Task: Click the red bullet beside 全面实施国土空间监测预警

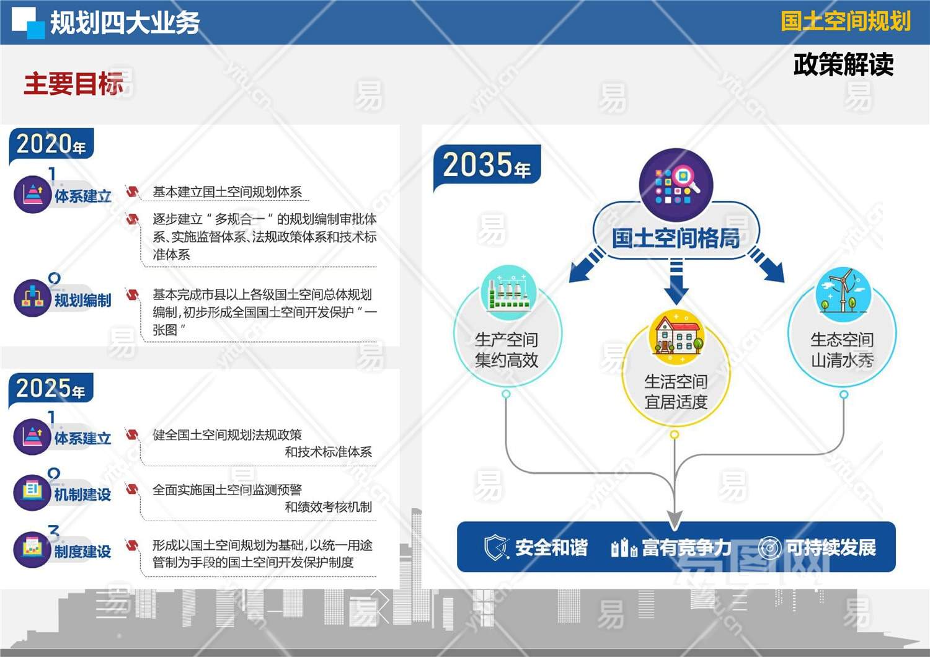Action: pyautogui.click(x=132, y=490)
